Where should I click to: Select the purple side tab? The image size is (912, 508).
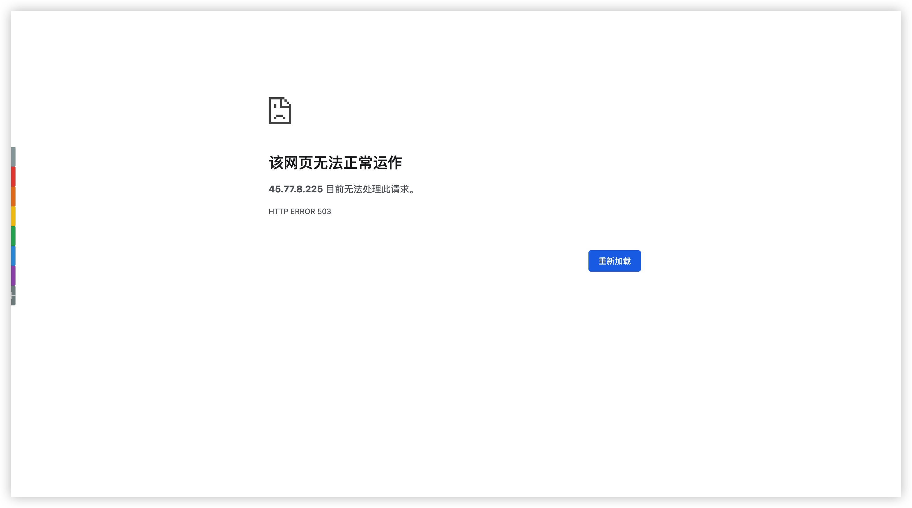[x=13, y=275]
